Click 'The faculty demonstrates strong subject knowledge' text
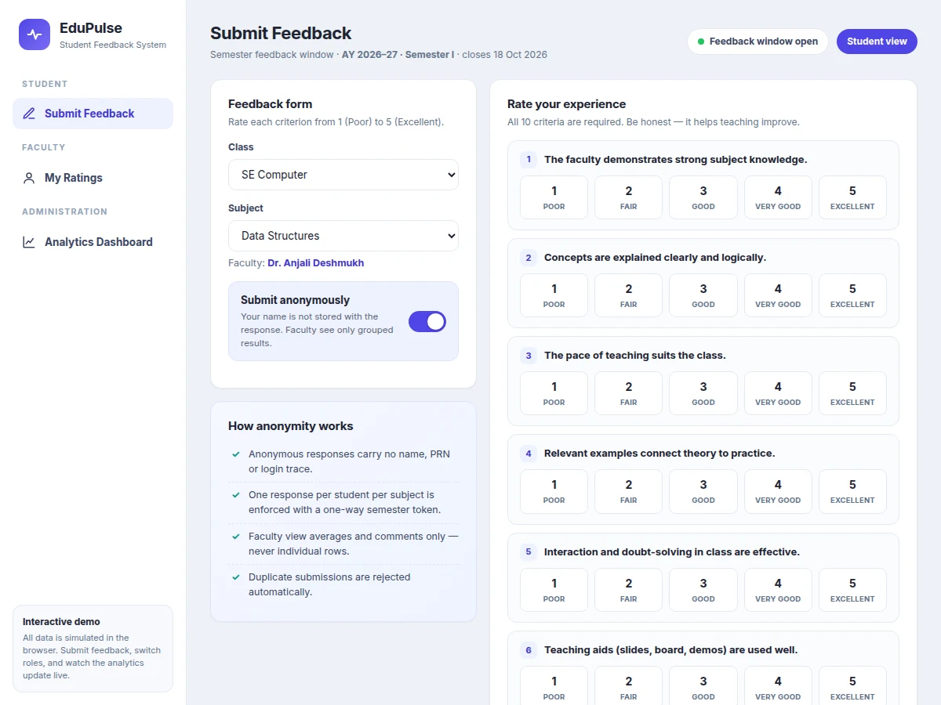Viewport: 941px width, 705px height. point(676,160)
